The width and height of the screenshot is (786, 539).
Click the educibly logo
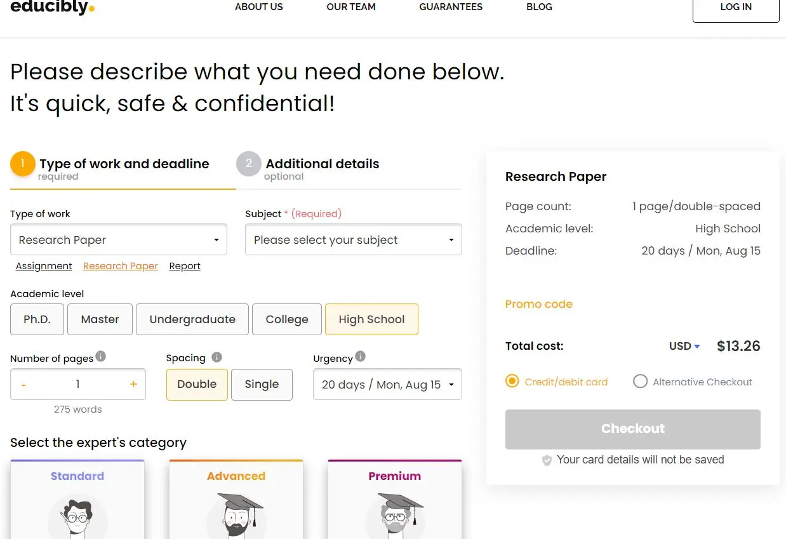(52, 7)
